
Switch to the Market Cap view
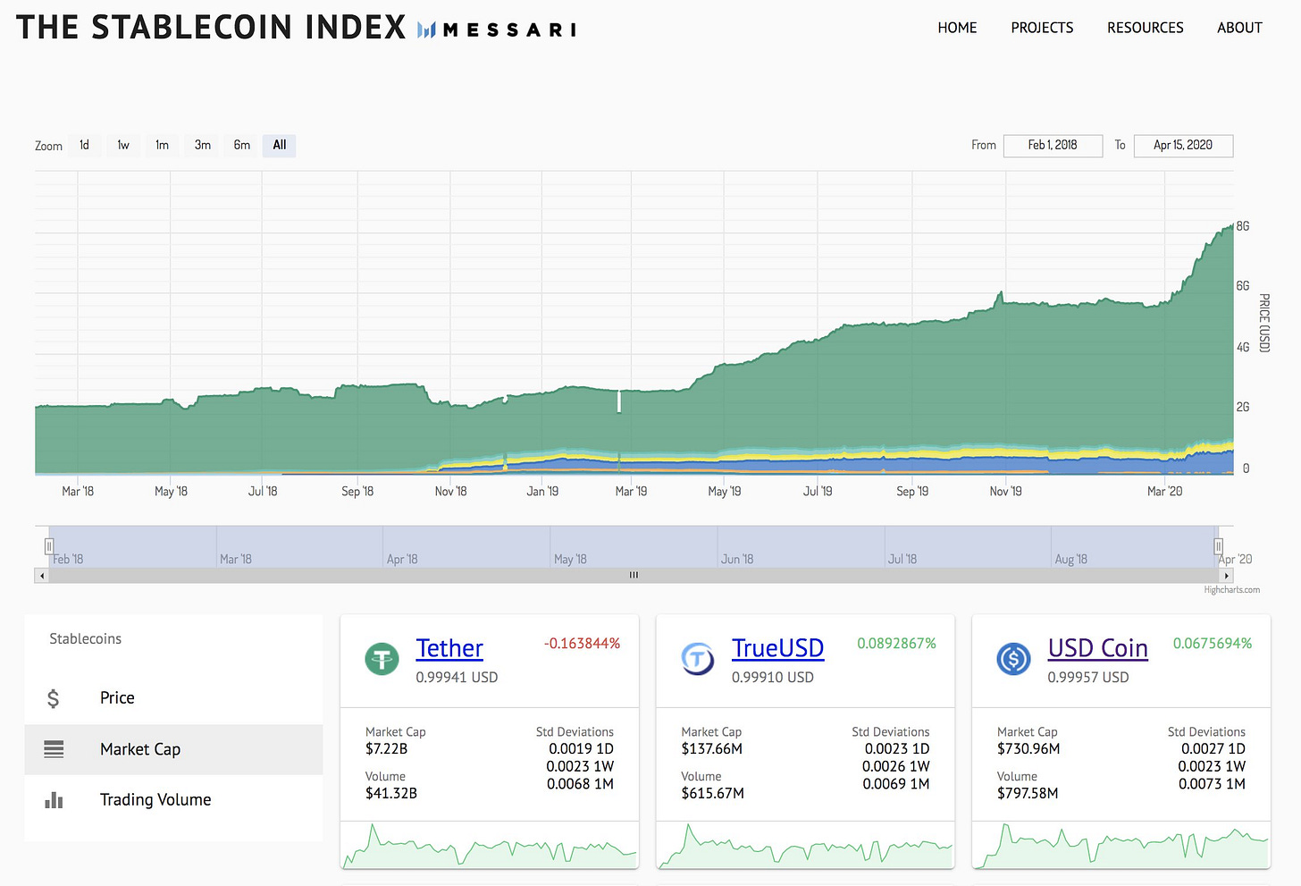pos(173,749)
